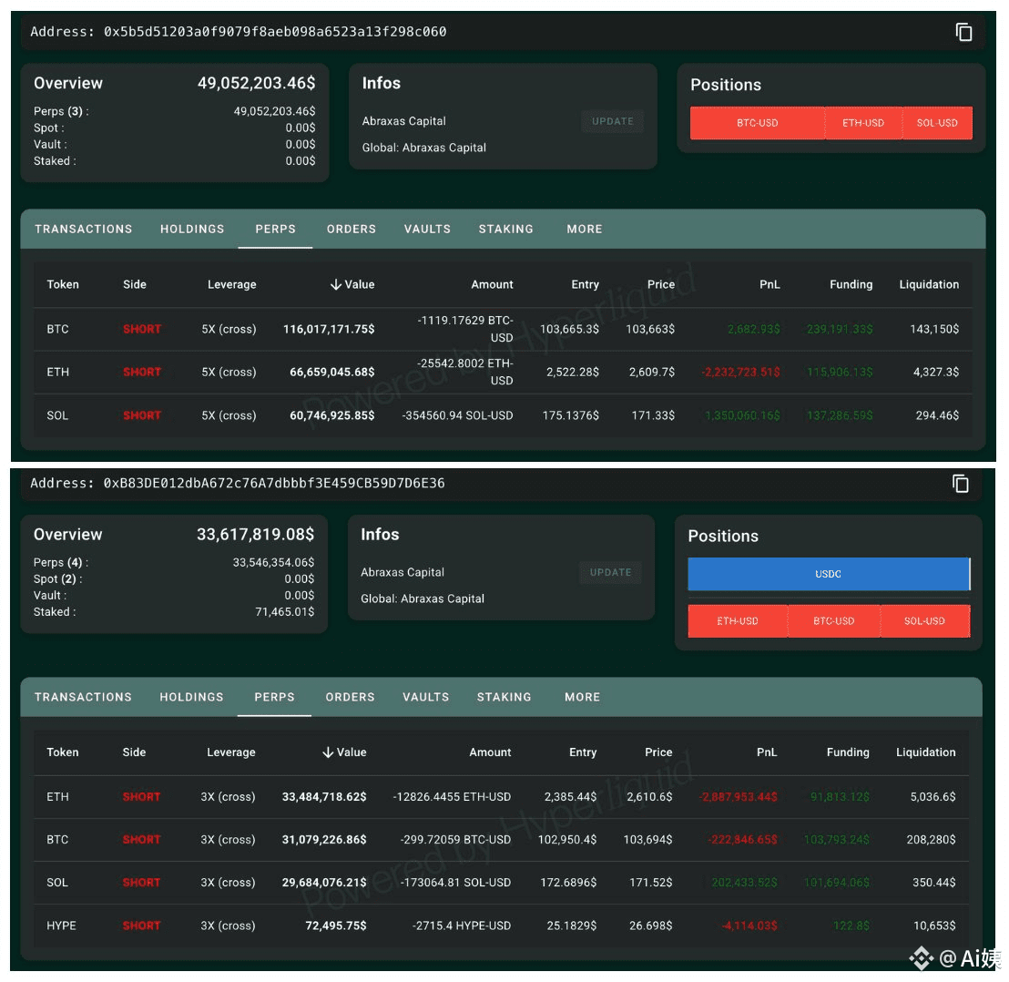
Task: Switch to the TRANSACTIONS tab in the top panel
Action: (x=83, y=229)
